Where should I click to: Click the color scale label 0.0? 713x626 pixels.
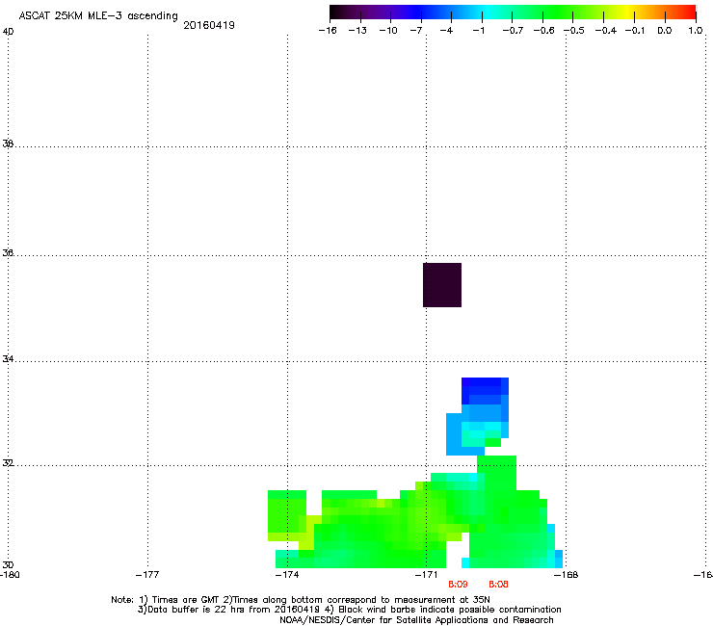pos(665,31)
